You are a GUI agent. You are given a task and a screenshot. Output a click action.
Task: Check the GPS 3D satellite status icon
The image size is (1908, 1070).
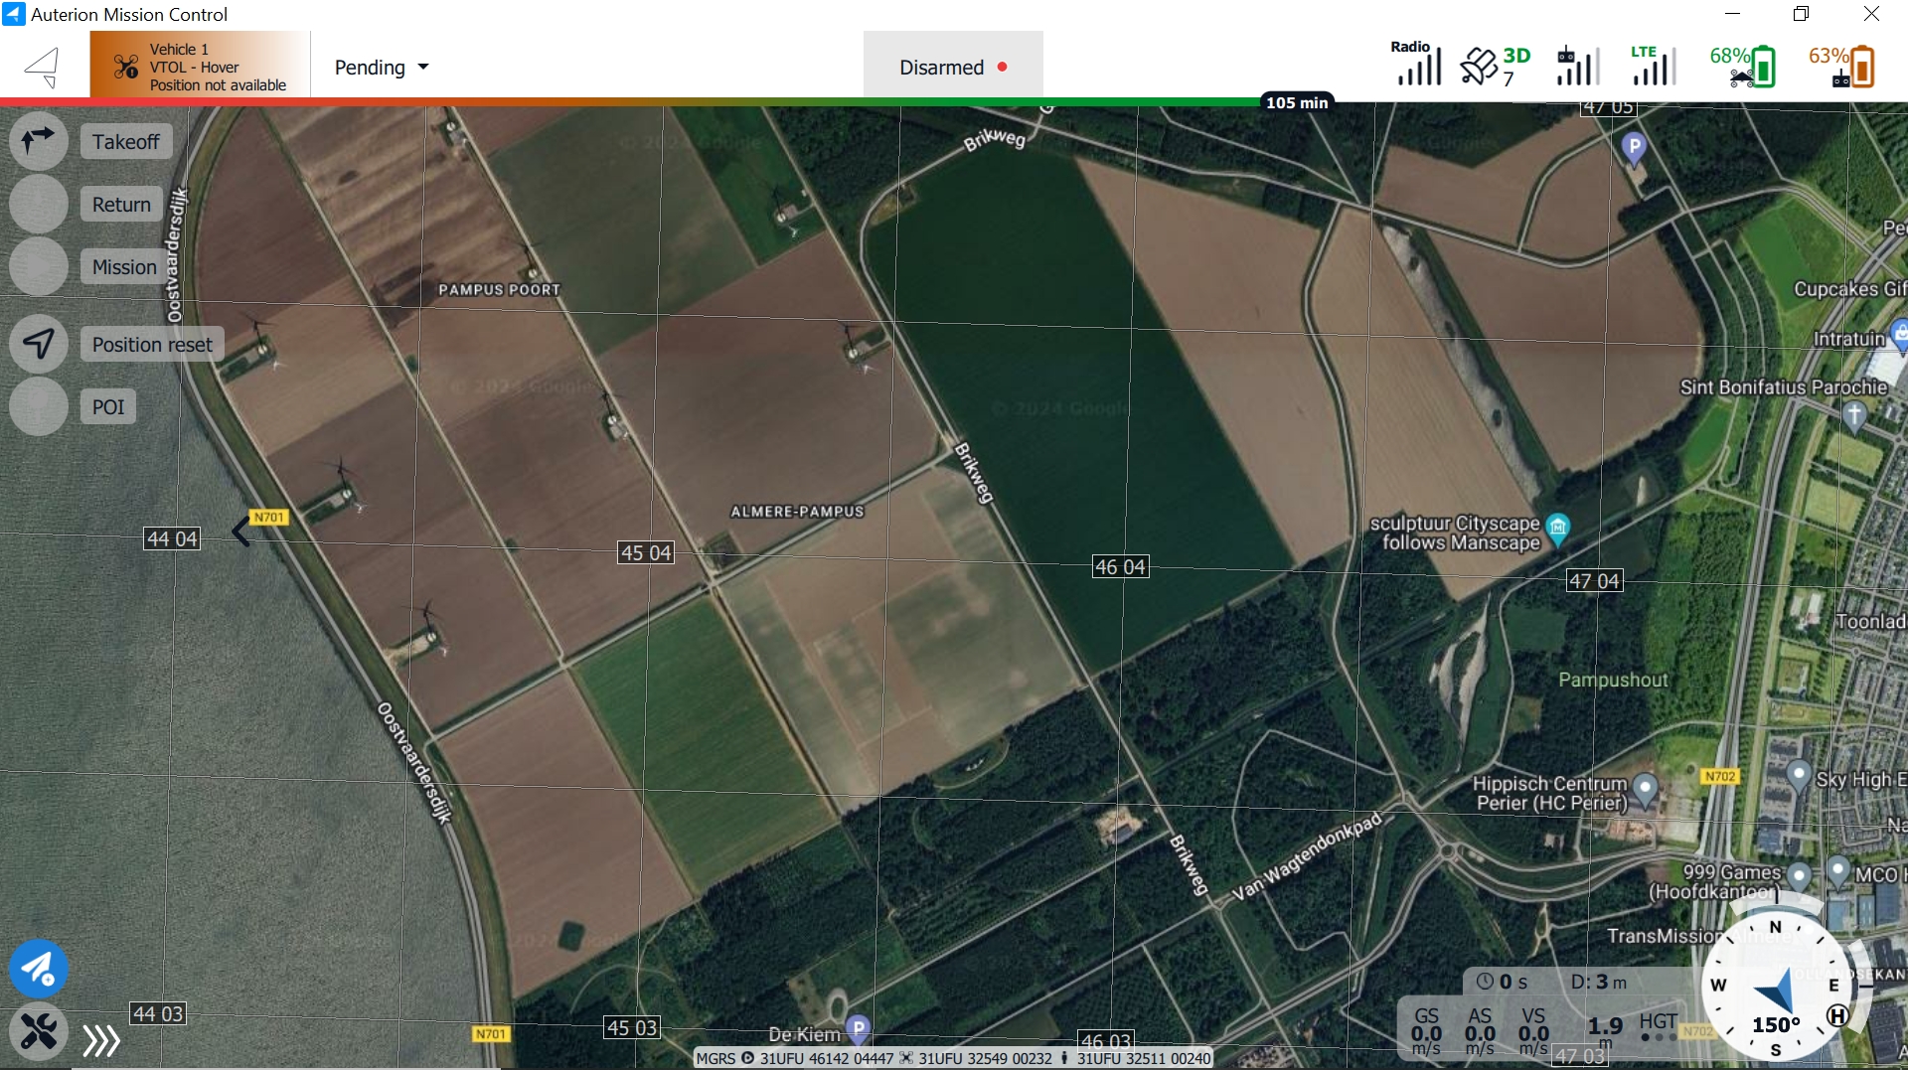click(x=1495, y=67)
